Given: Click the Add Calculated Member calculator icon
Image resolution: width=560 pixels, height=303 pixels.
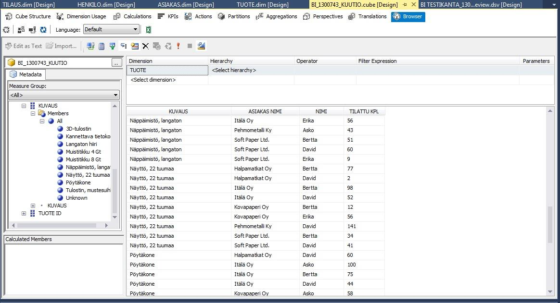Looking at the screenshot, I should pos(102,46).
